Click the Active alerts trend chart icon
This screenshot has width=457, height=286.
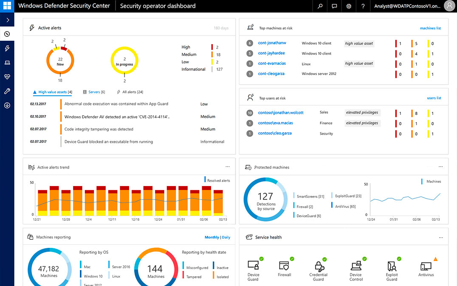[31, 167]
